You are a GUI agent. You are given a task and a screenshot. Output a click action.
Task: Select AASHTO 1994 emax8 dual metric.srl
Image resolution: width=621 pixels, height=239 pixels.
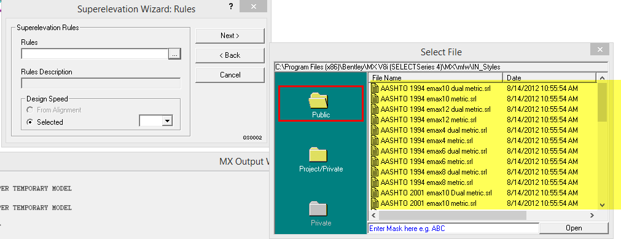click(x=434, y=172)
